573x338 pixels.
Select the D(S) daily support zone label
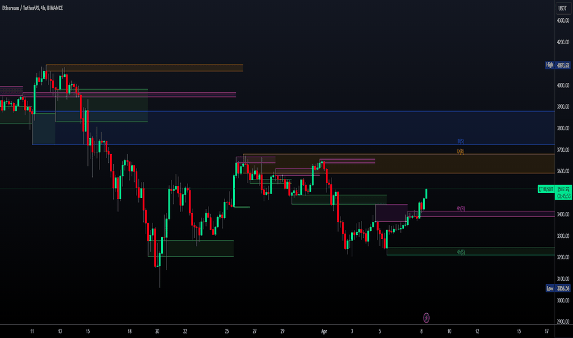[x=461, y=141]
